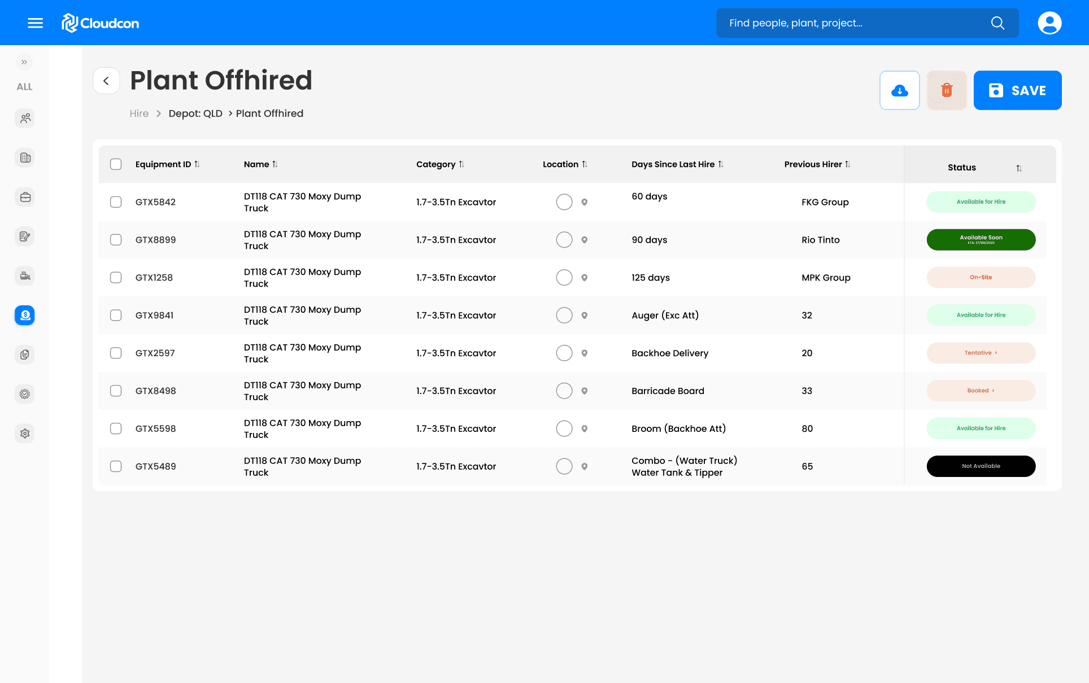The width and height of the screenshot is (1089, 683).
Task: Open the hamburger menu icon
Action: [x=35, y=23]
